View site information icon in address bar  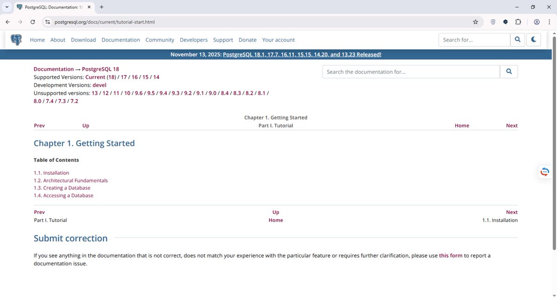(x=47, y=22)
